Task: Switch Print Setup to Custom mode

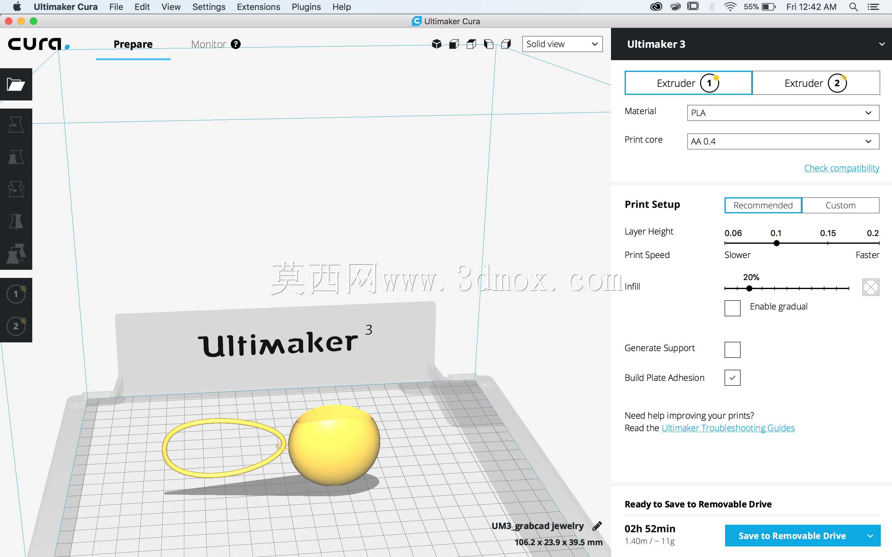Action: [x=841, y=205]
